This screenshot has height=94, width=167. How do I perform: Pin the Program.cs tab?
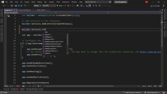click(x=14, y=10)
